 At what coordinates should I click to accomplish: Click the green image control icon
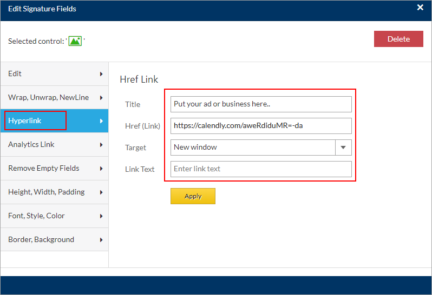[75, 41]
